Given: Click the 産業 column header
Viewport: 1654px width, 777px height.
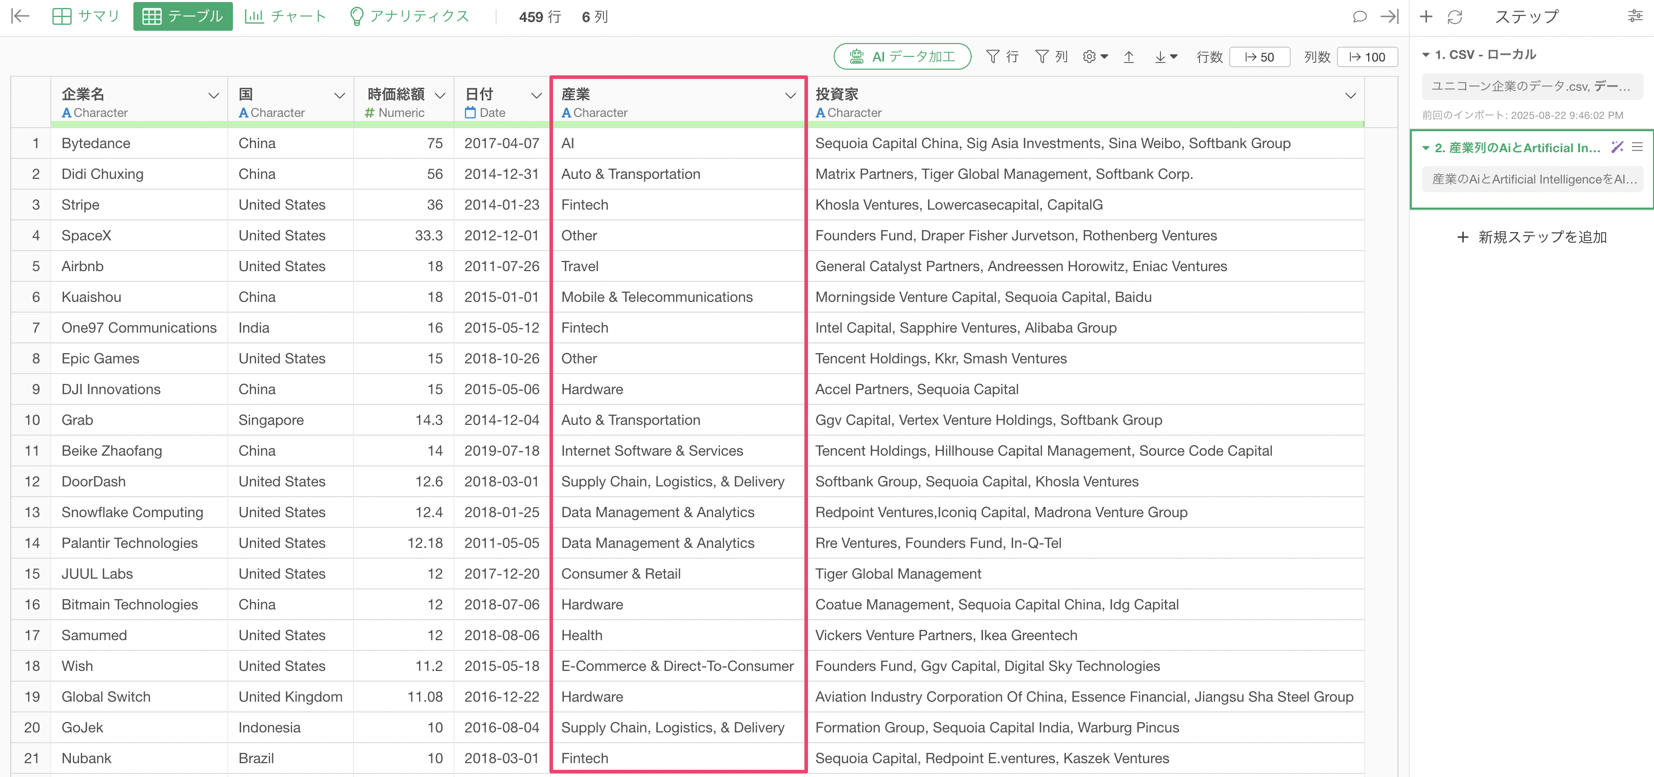Looking at the screenshot, I should pyautogui.click(x=678, y=102).
